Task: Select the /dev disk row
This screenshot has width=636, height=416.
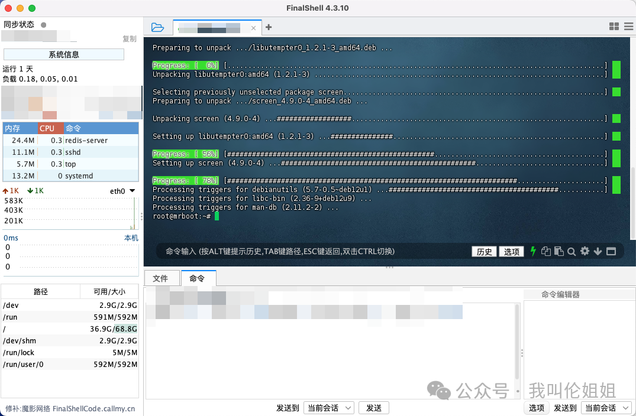Action: pyautogui.click(x=70, y=305)
